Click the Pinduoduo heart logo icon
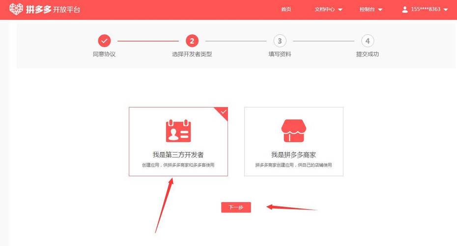 [16, 9]
